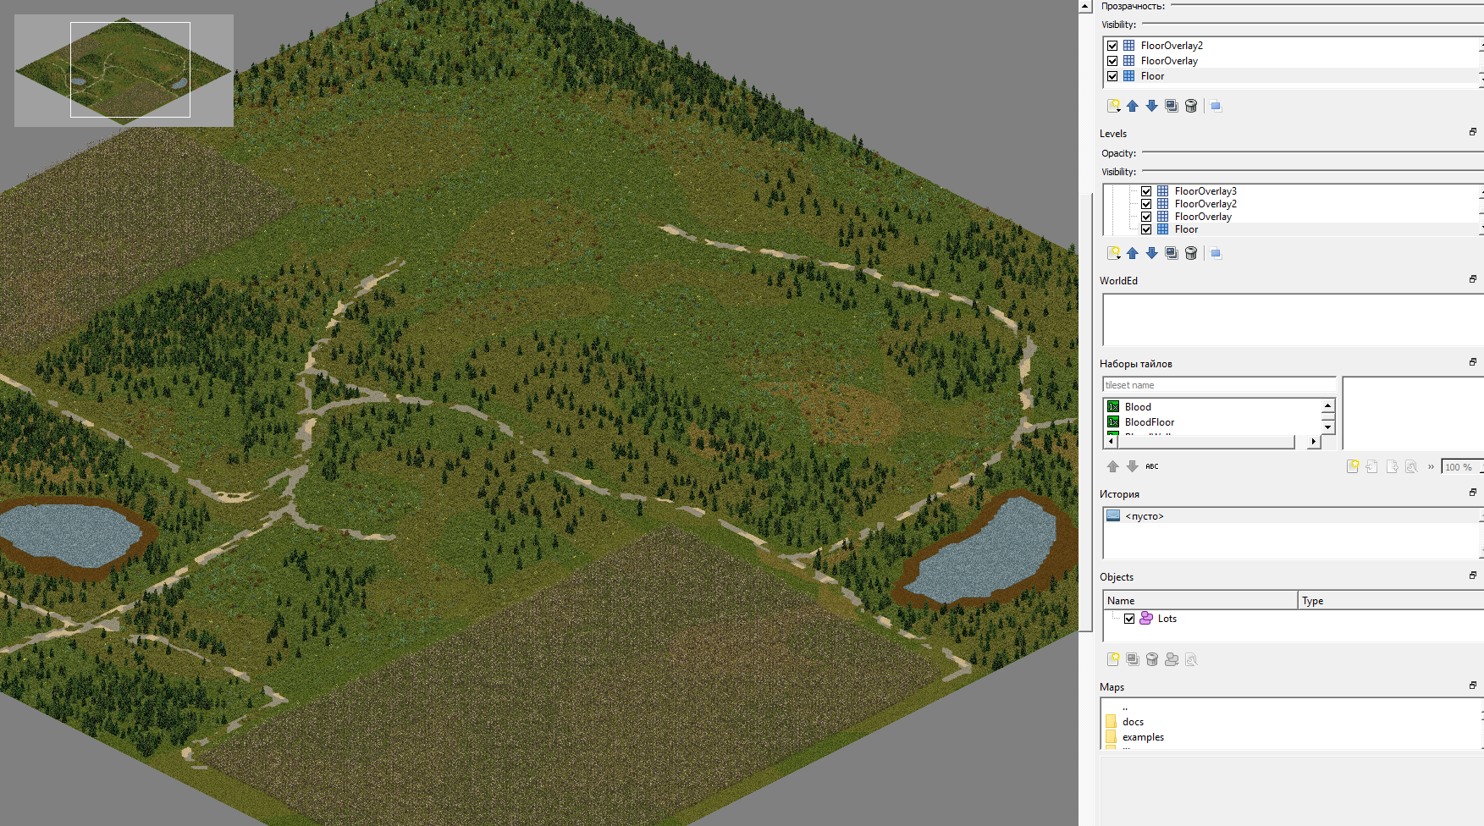Move layer down using the Levels toolbar
Image resolution: width=1484 pixels, height=826 pixels.
pyautogui.click(x=1152, y=253)
